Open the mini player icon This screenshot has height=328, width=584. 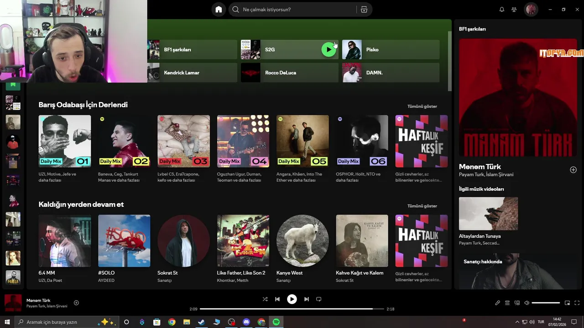568,303
